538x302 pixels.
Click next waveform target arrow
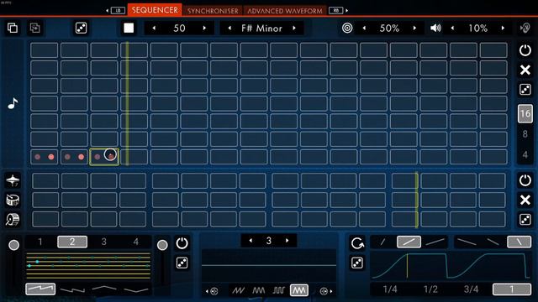[x=326, y=291]
